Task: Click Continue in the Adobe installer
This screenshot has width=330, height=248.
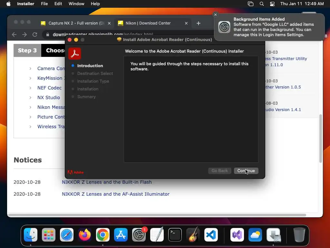Action: pos(246,170)
